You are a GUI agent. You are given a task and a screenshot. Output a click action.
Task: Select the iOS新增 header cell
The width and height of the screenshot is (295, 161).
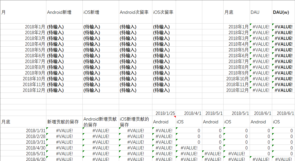pos(101,12)
